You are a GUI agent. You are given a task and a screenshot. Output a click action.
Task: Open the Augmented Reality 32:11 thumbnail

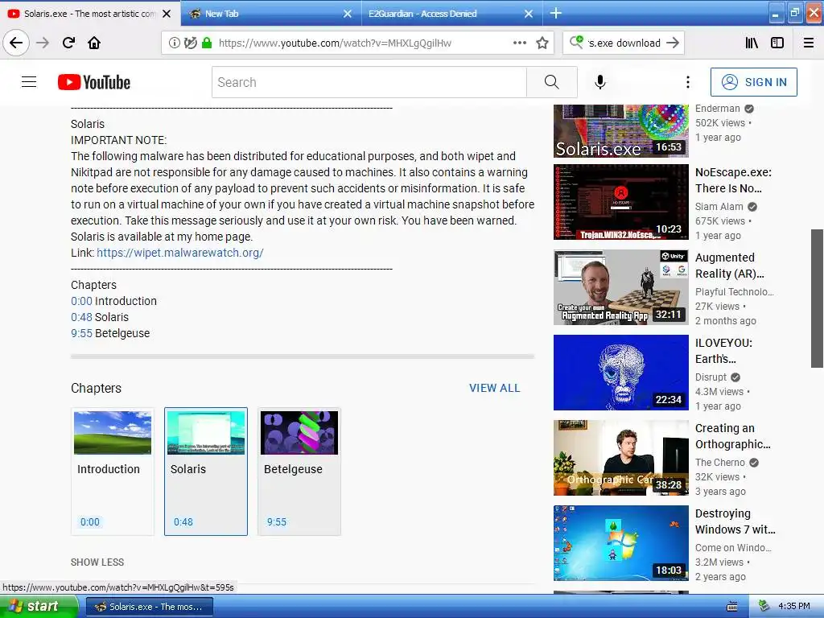621,287
